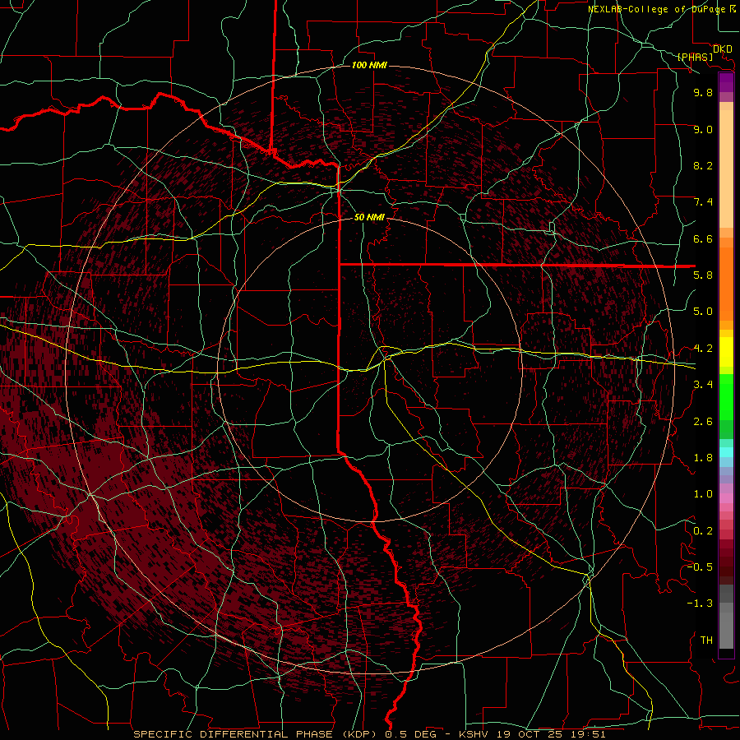Screen dimensions: 740x740
Task: Click the 9.0 value on the scale
Action: click(x=703, y=129)
